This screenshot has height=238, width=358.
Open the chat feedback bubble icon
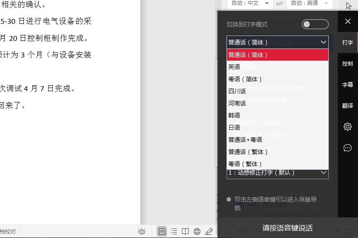(348, 148)
